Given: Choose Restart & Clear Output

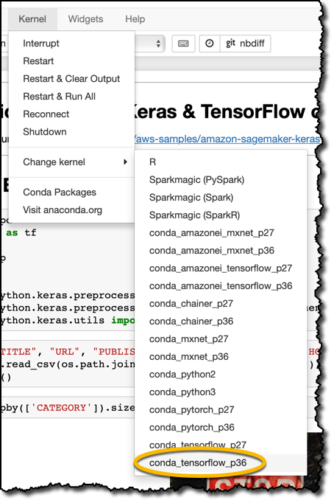Looking at the screenshot, I should [x=71, y=79].
